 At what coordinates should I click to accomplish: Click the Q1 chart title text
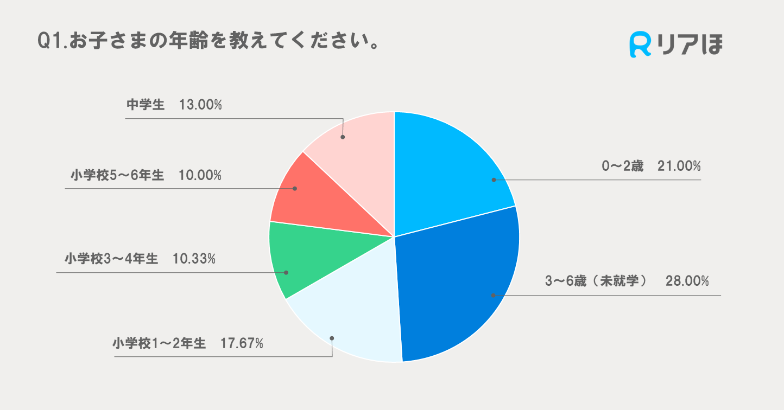[207, 42]
